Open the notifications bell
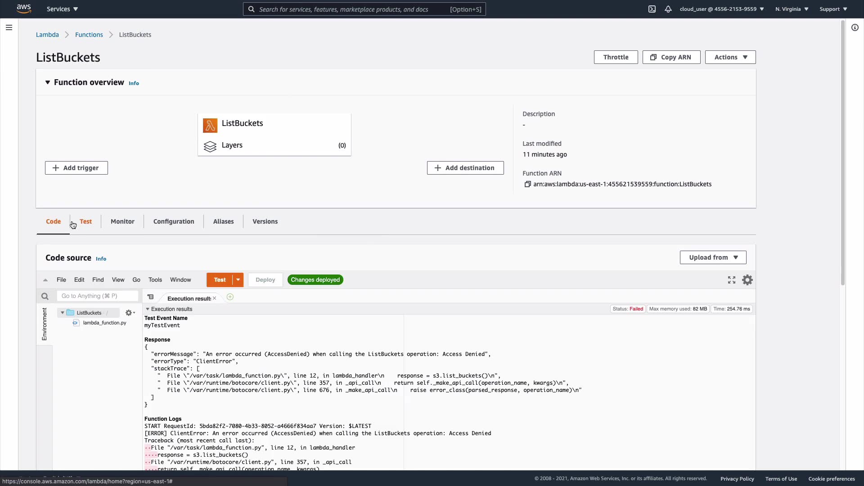 tap(668, 9)
